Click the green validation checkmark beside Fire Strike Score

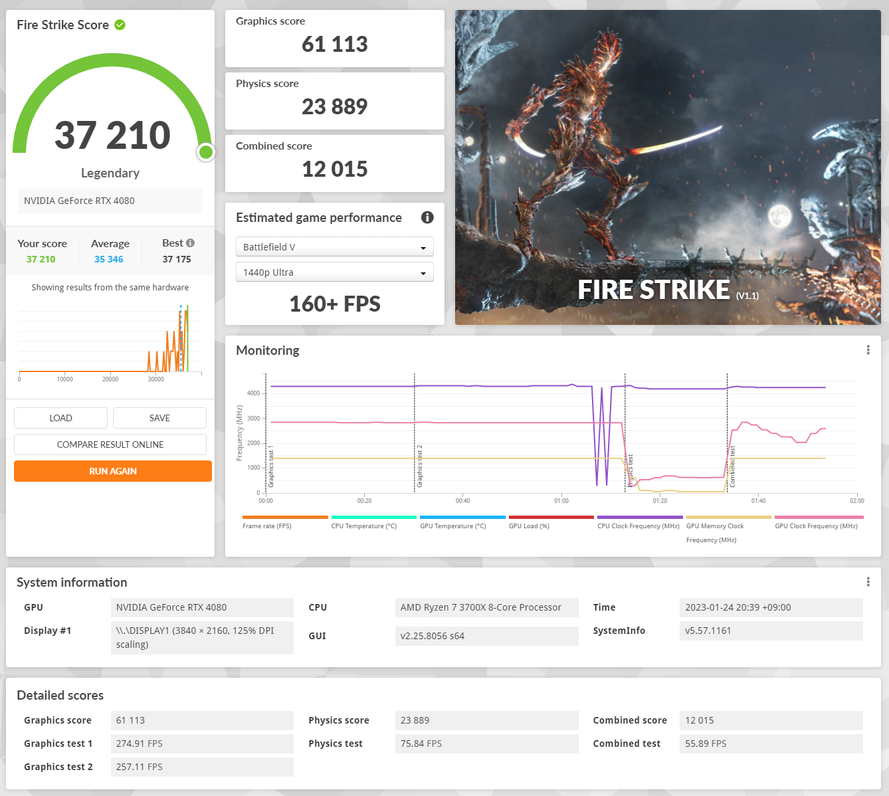120,25
